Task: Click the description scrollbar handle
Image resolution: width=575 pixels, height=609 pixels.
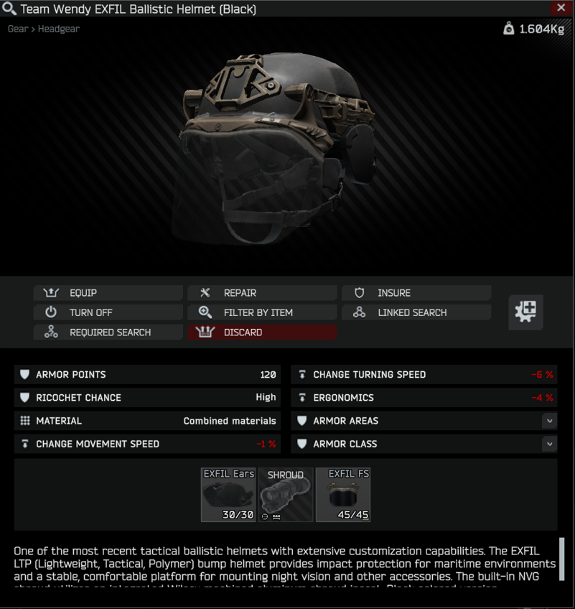Action: coord(561,559)
